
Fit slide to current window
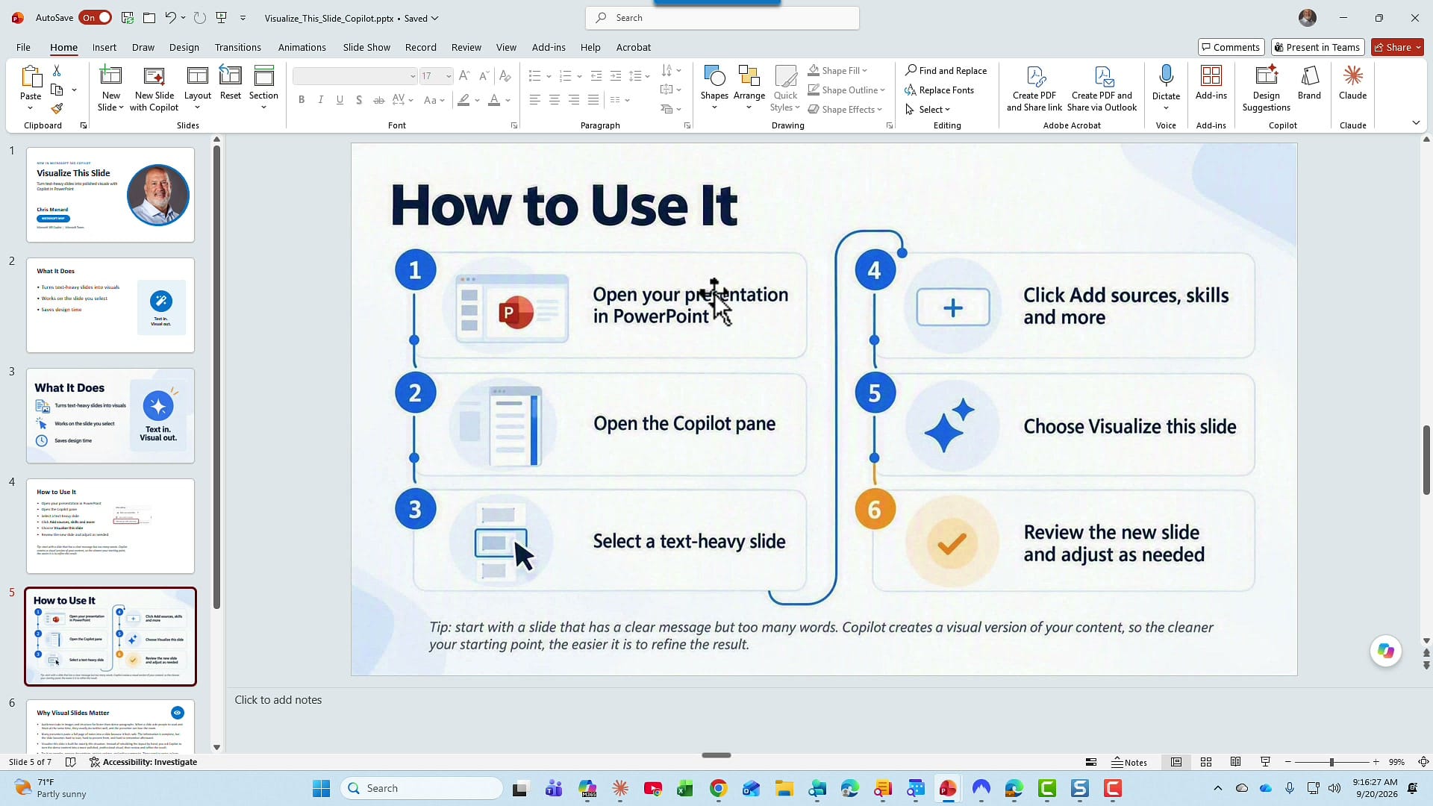1423,762
